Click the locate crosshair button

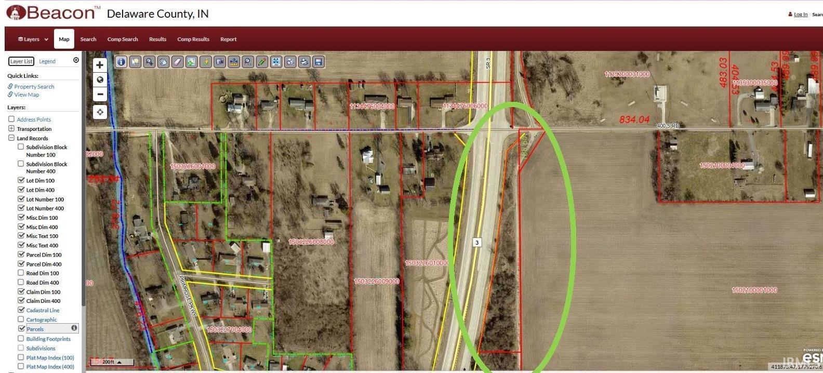pos(100,112)
